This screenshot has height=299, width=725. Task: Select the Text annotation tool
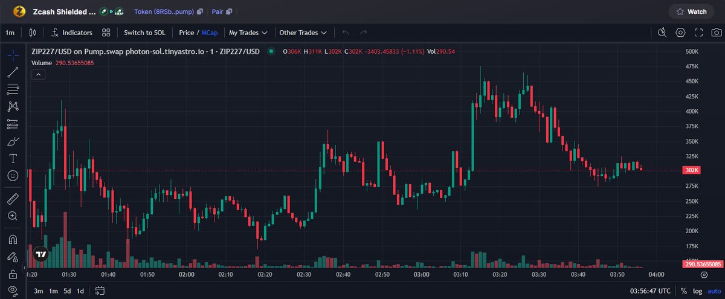click(13, 158)
